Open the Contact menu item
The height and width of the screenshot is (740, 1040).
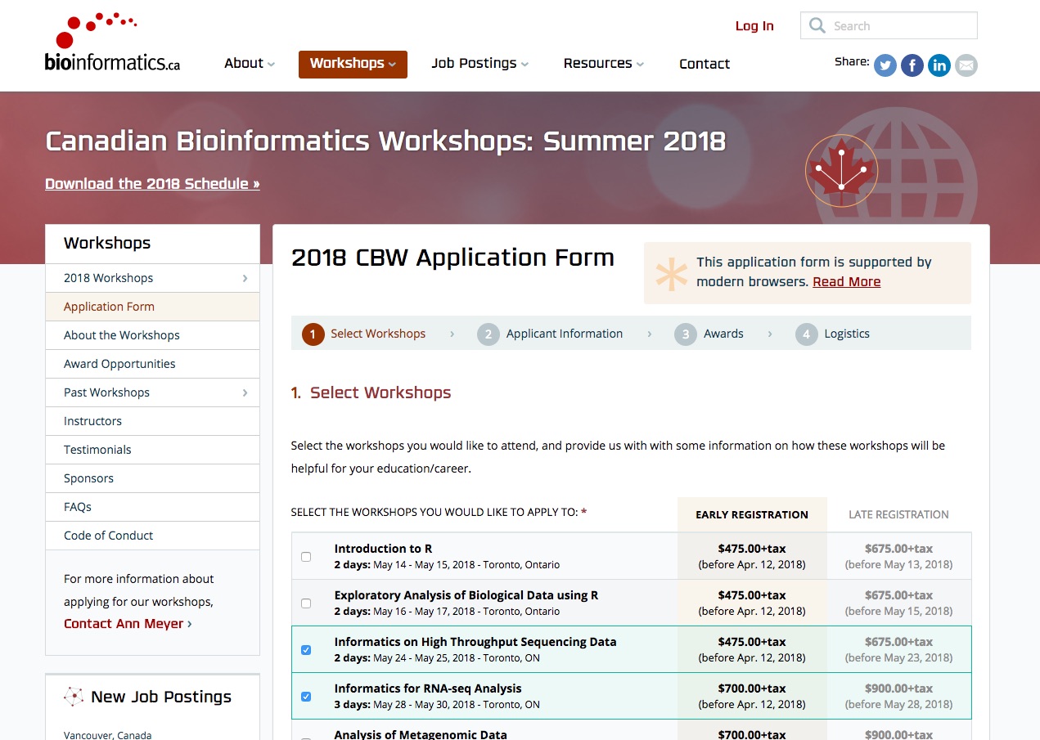[705, 64]
